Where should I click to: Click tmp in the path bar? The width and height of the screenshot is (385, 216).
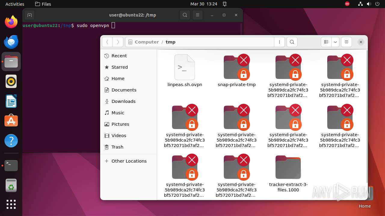tap(171, 42)
